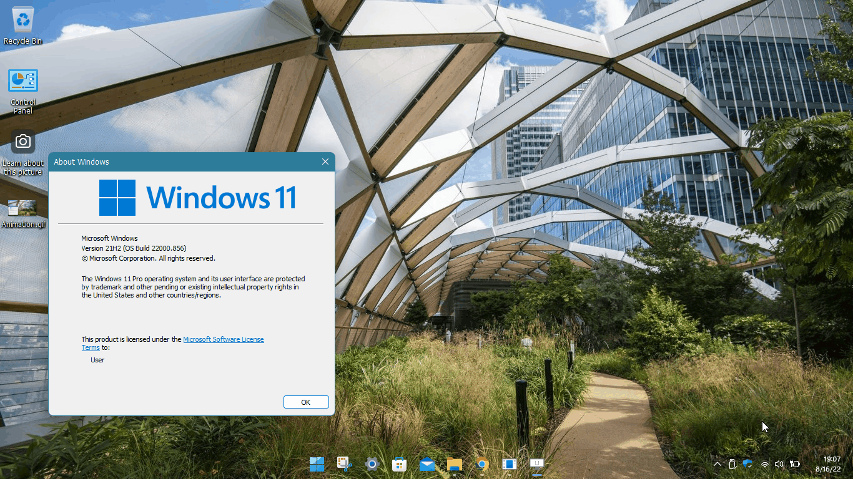Expand the hidden tray icons chevron
This screenshot has height=479, width=853.
(717, 464)
